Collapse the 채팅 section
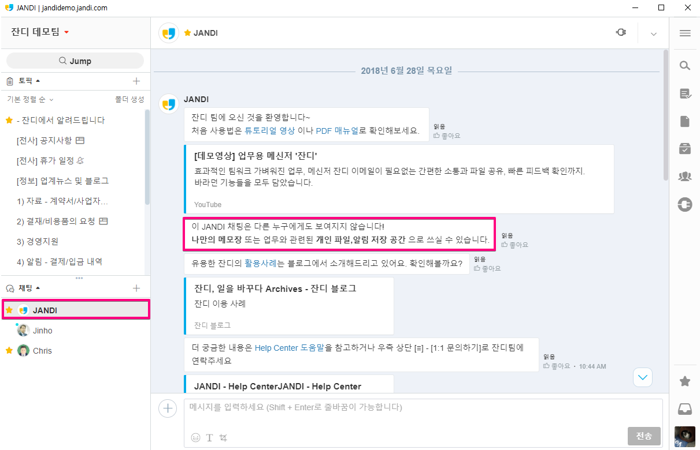 click(38, 288)
